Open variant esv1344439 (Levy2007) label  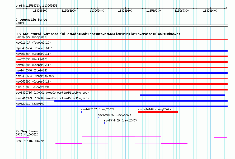[x=120, y=120]
